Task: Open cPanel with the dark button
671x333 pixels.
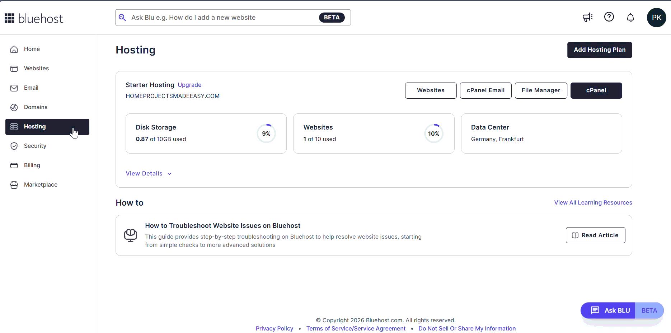Action: 596,90
